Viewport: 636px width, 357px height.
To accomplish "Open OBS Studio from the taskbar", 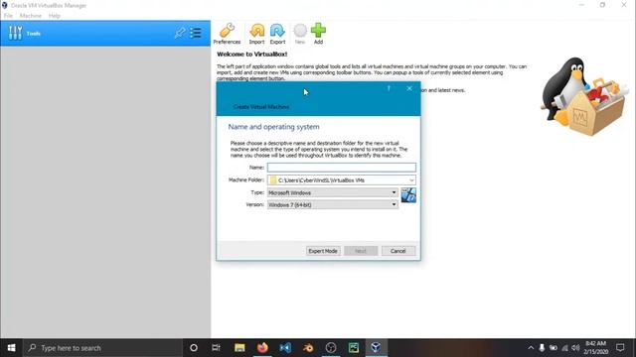I will (x=331, y=348).
